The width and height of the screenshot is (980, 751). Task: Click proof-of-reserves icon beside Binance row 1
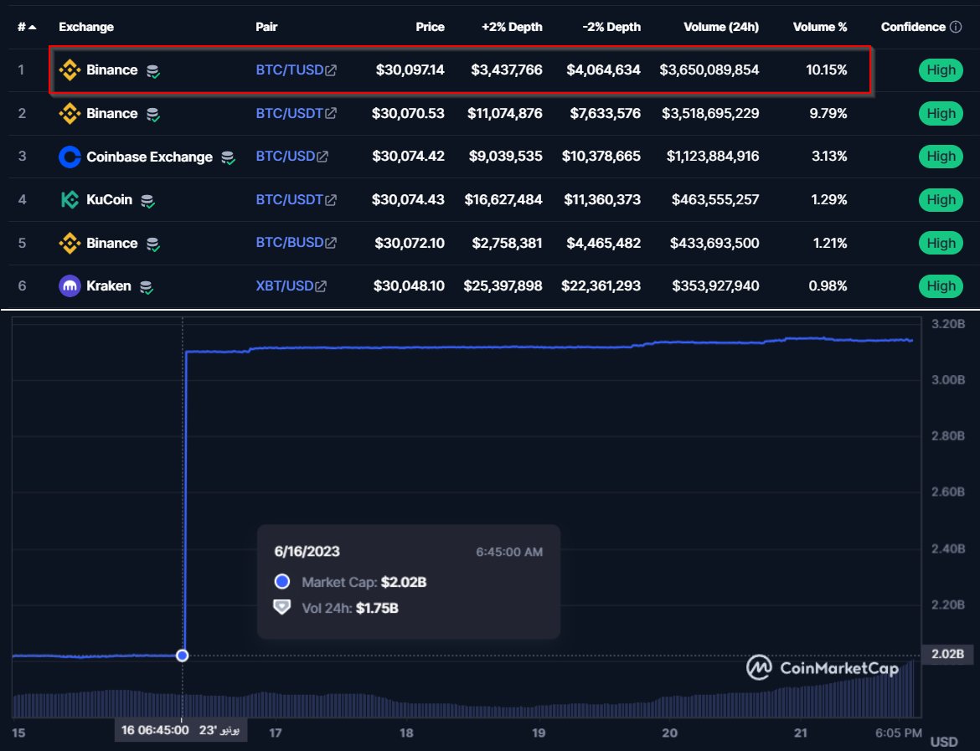pyautogui.click(x=153, y=71)
